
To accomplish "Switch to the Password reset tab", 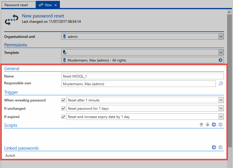I will point(18,5).
